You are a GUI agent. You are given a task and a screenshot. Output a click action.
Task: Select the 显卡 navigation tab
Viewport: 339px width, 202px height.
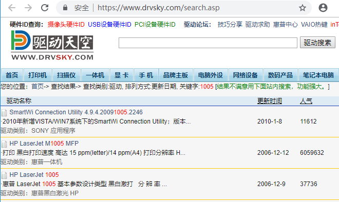click(x=122, y=75)
